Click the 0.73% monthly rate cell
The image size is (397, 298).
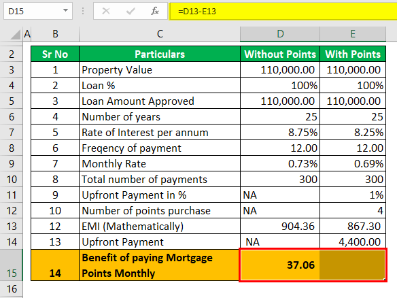point(280,164)
